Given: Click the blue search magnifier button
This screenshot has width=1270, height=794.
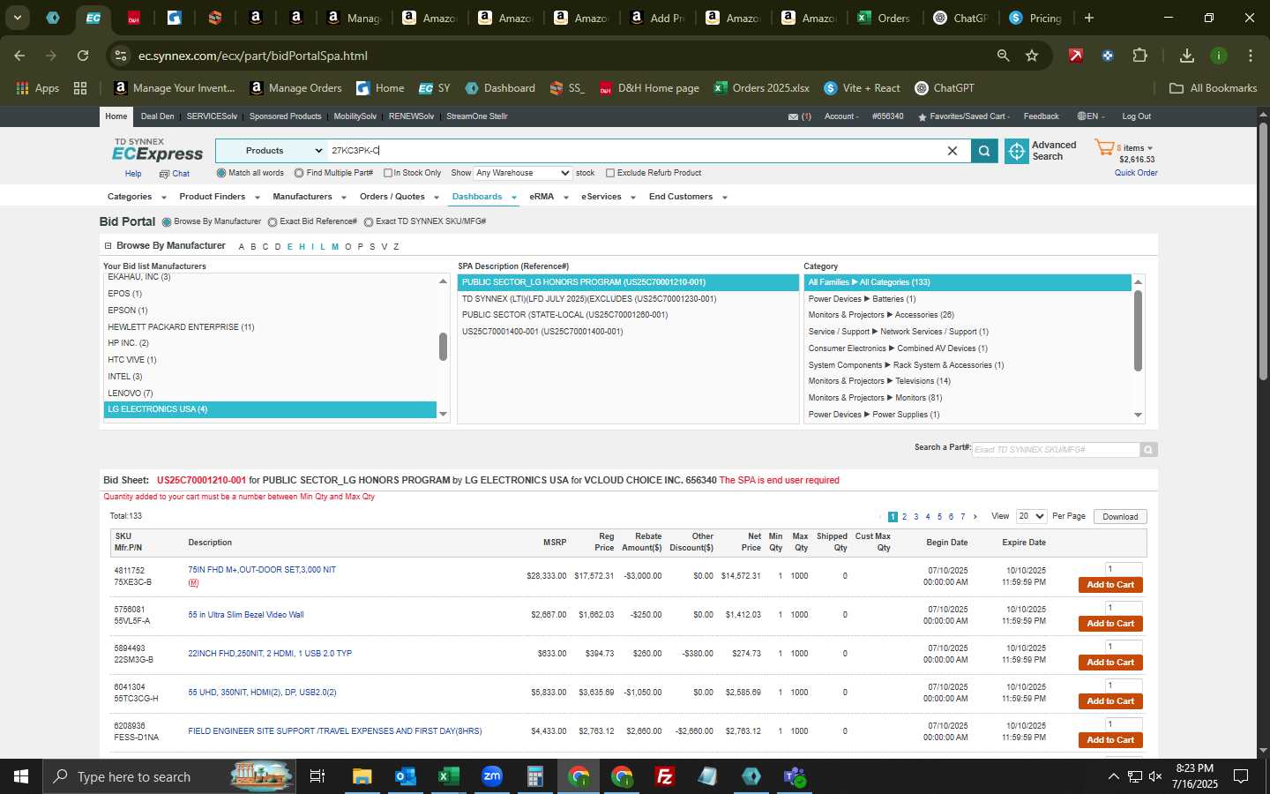Looking at the screenshot, I should (x=984, y=151).
